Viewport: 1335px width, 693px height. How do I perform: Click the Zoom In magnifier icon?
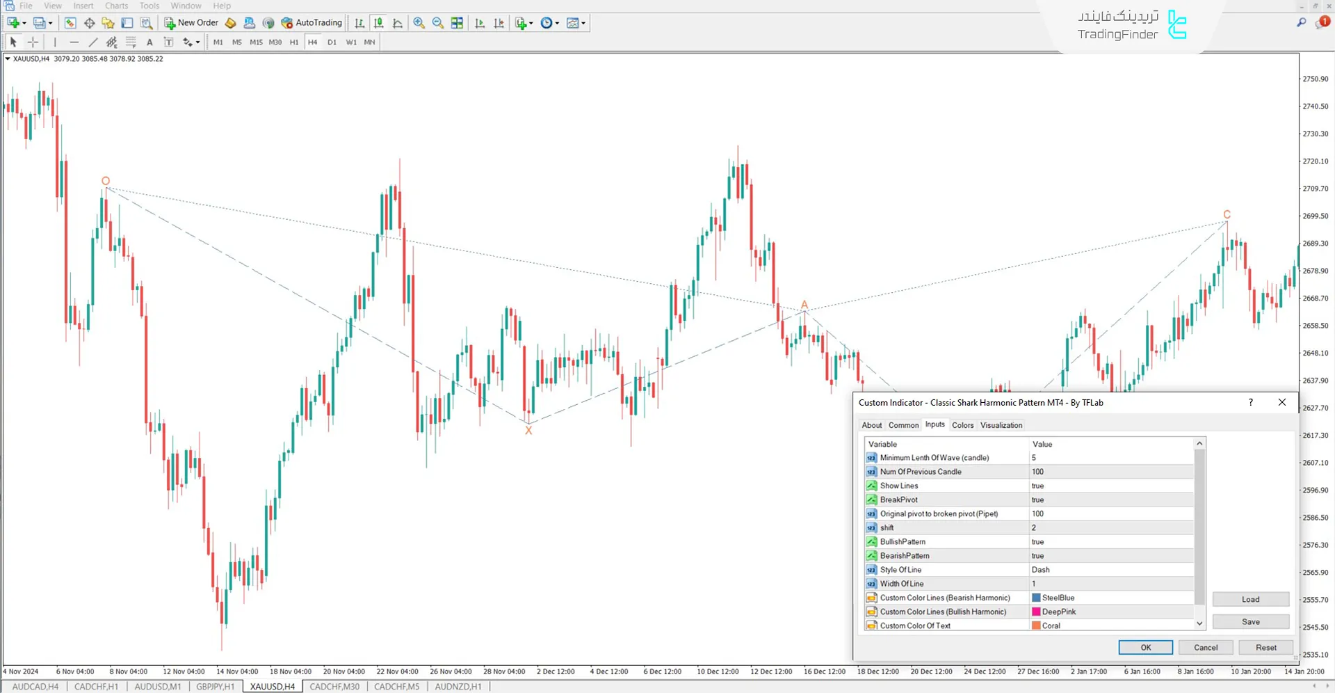[419, 23]
